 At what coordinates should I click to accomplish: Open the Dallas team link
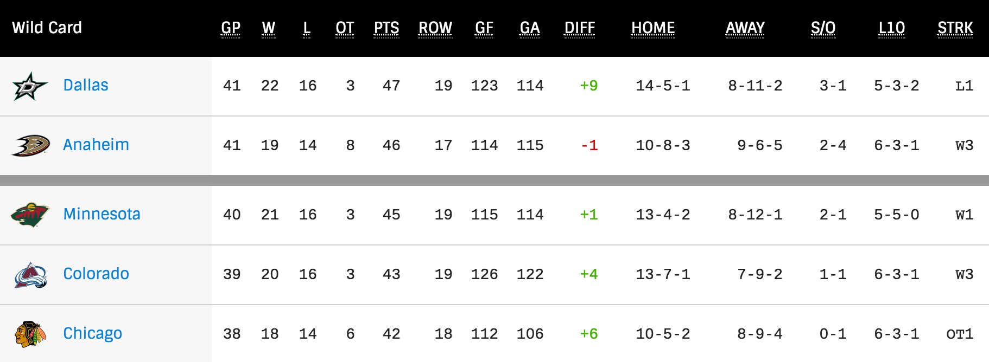point(86,85)
